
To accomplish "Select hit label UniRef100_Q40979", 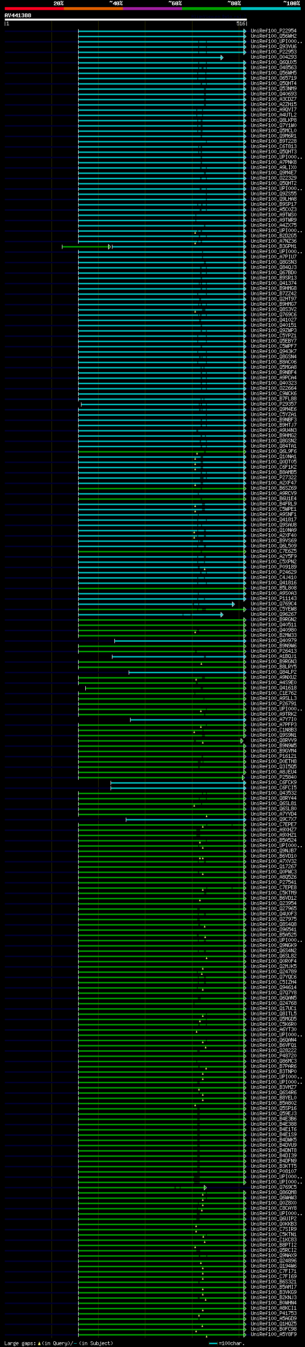I will 274,640.
